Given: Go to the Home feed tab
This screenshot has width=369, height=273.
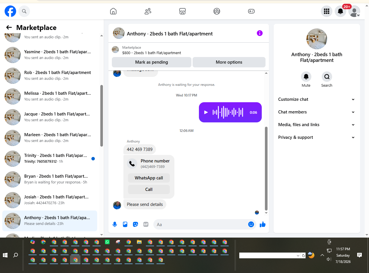Looking at the screenshot, I should click(113, 11).
